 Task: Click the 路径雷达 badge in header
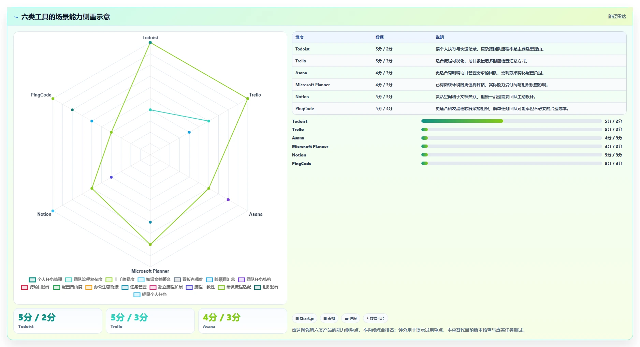pyautogui.click(x=617, y=16)
